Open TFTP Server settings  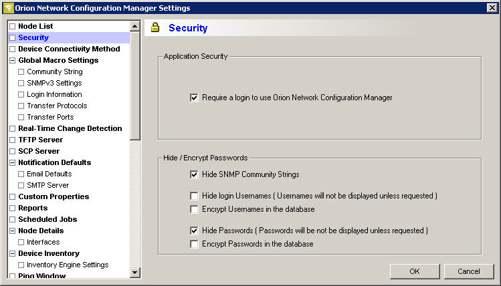(41, 140)
